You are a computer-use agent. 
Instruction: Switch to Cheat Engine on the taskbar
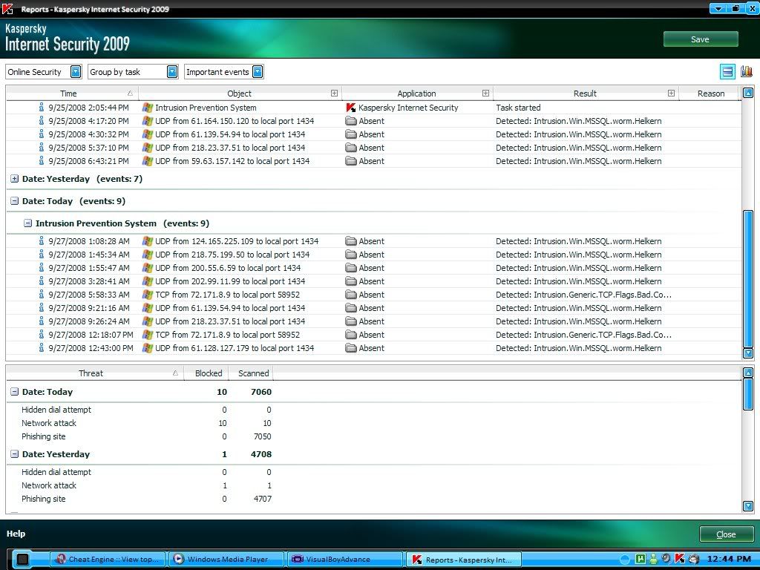tap(108, 560)
